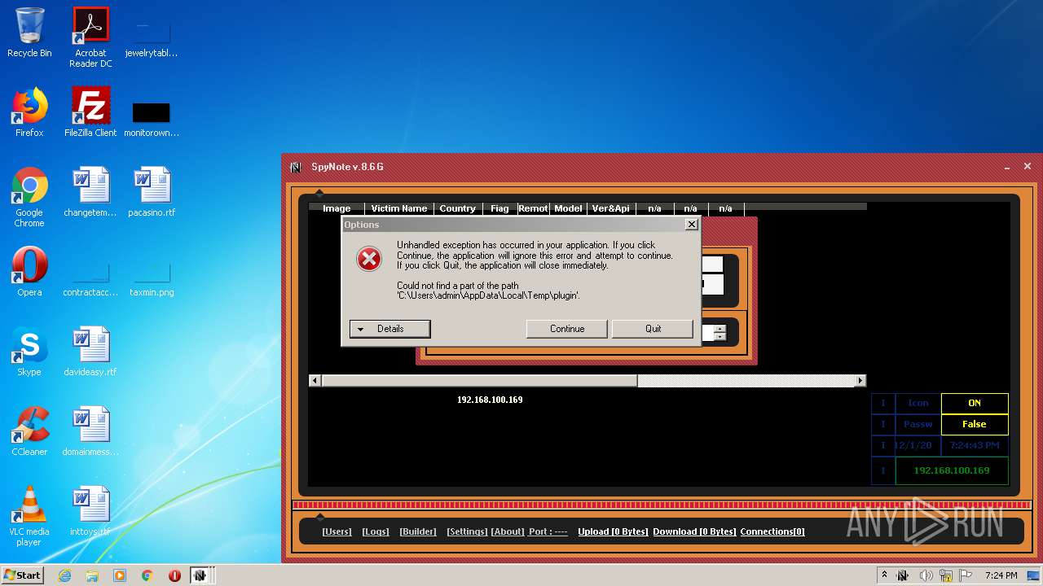
Task: Open Google Chrome desktop shortcut
Action: 29,197
